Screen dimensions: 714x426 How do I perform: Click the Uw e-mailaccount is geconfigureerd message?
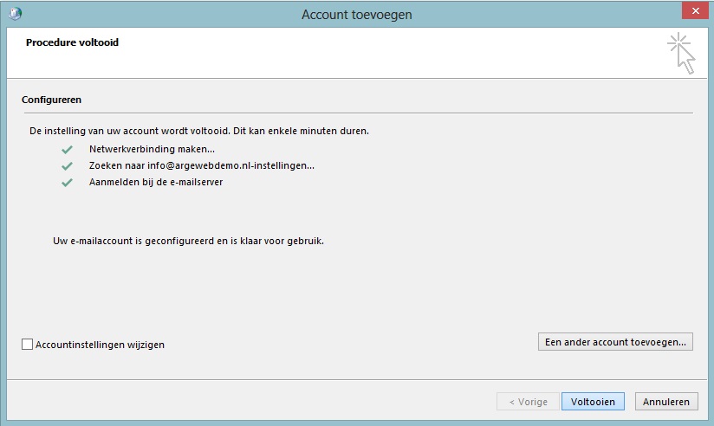tap(189, 241)
